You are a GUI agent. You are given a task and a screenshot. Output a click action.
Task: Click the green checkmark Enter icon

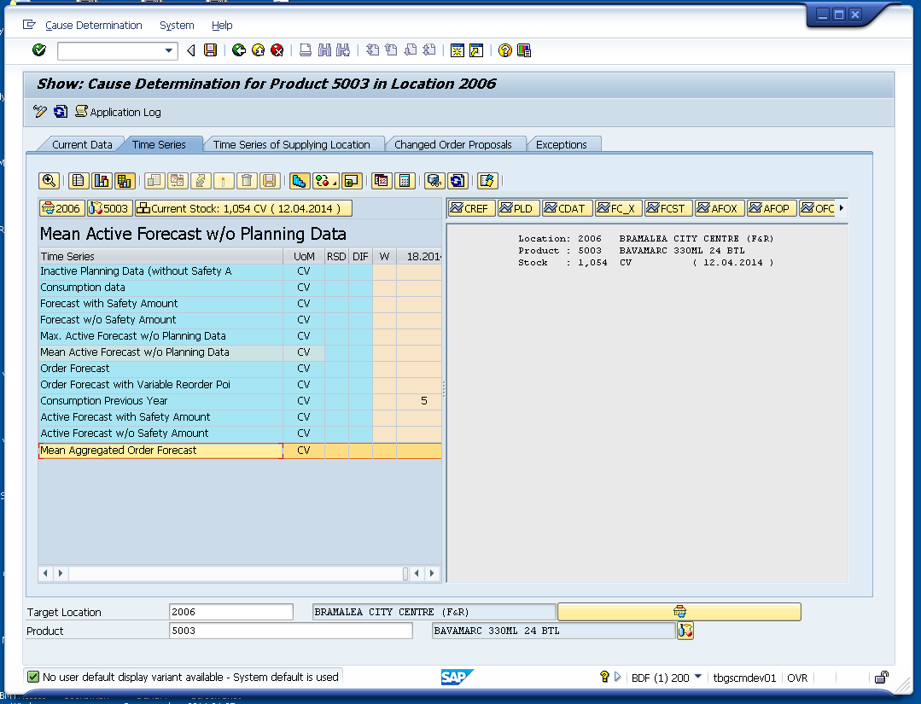(39, 50)
